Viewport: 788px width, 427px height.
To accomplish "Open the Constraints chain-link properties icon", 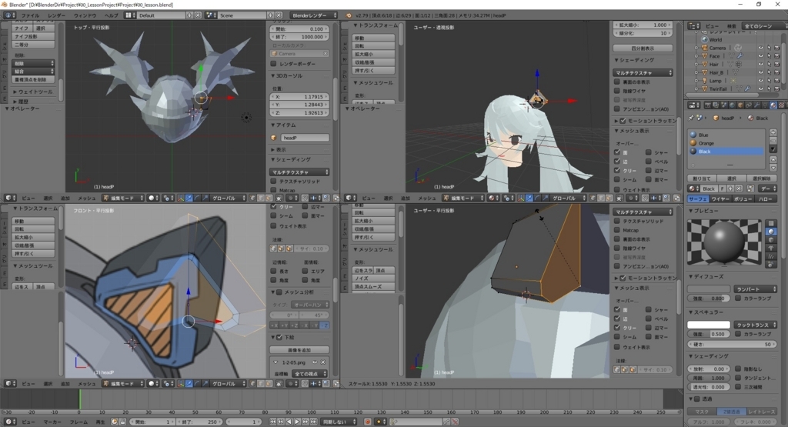I will 748,105.
